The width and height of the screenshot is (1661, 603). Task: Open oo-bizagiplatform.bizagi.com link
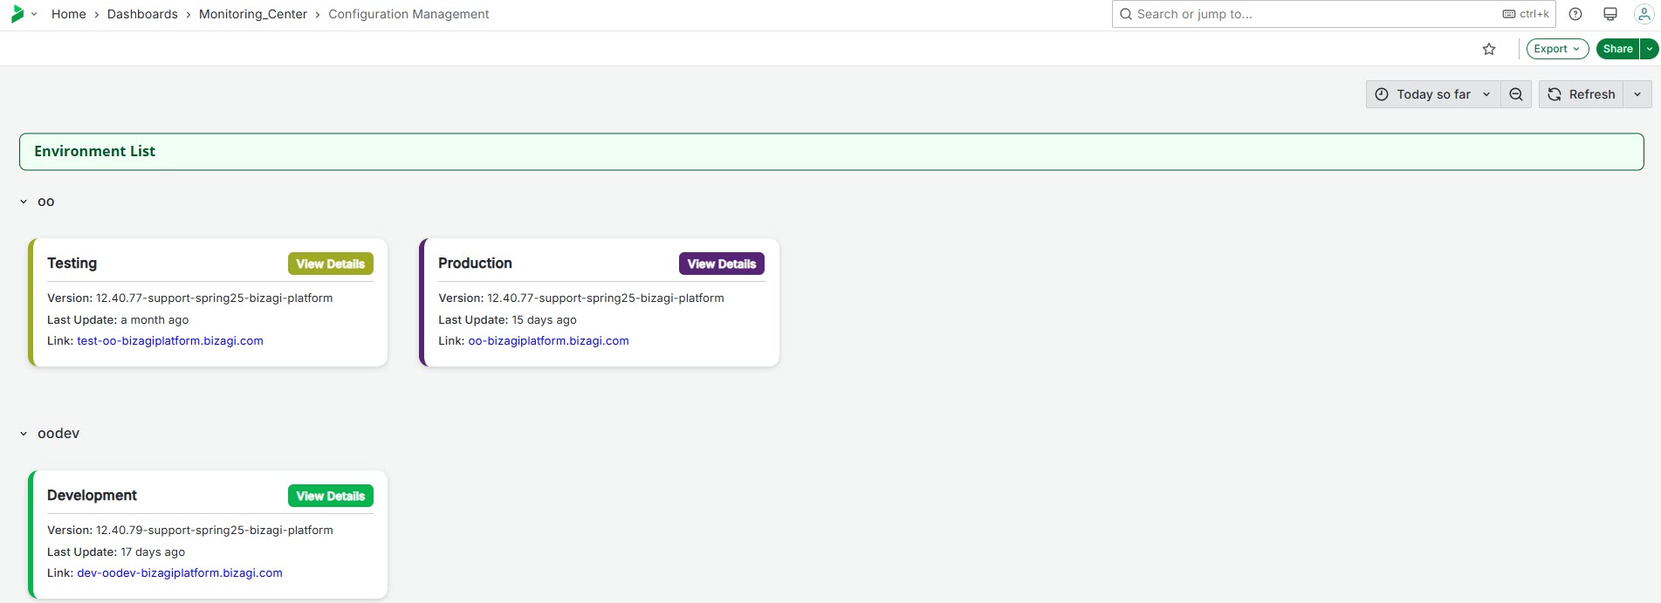pyautogui.click(x=548, y=341)
